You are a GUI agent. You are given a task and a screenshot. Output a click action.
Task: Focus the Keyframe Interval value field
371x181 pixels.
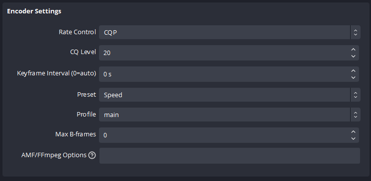coord(224,74)
